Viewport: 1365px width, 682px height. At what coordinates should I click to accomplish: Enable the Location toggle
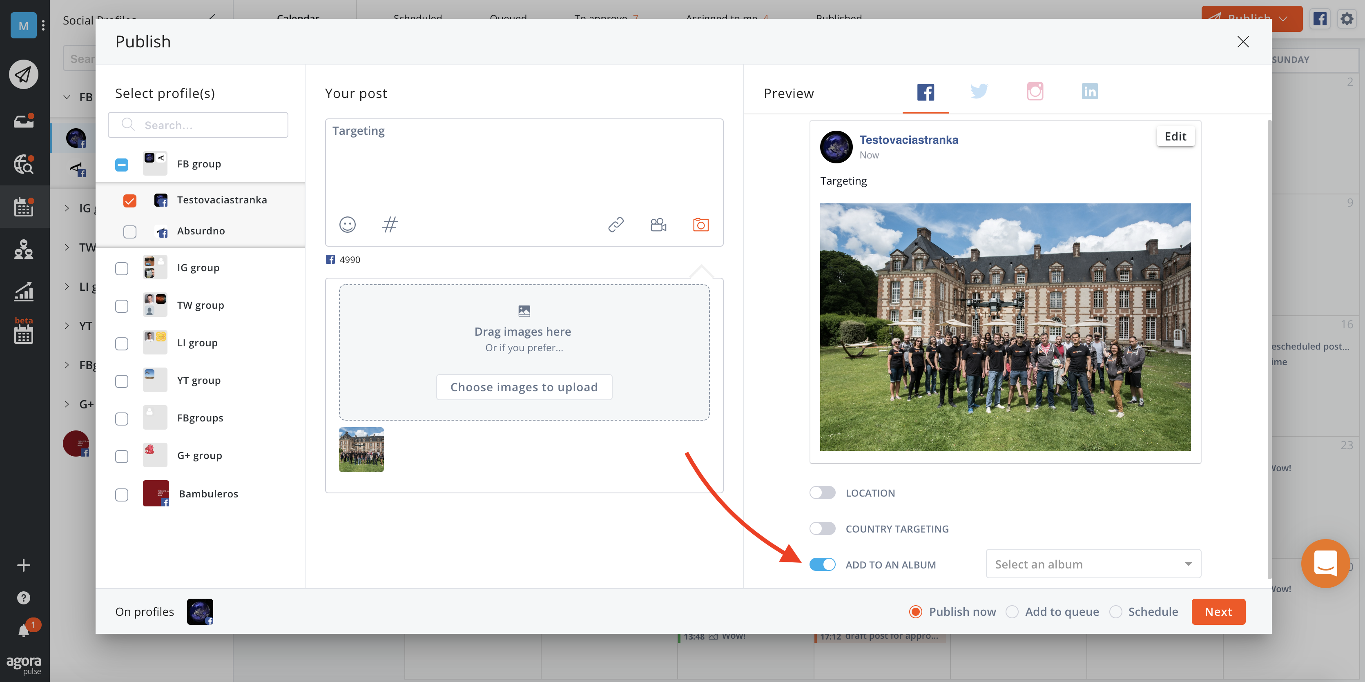(822, 493)
